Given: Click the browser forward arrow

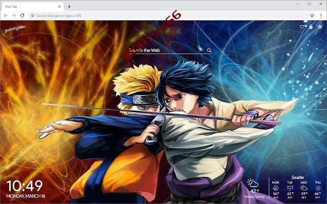Looking at the screenshot, I should click(14, 16).
